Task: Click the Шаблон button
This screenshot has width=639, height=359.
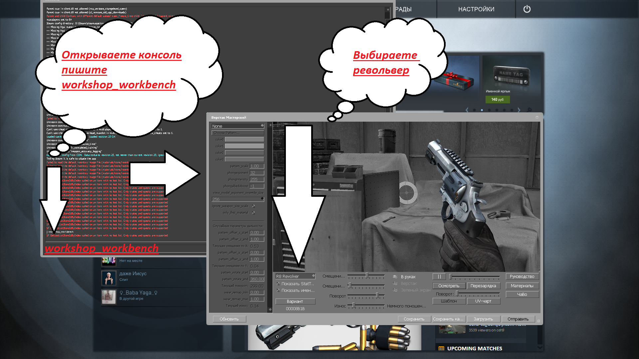Action: tap(449, 301)
